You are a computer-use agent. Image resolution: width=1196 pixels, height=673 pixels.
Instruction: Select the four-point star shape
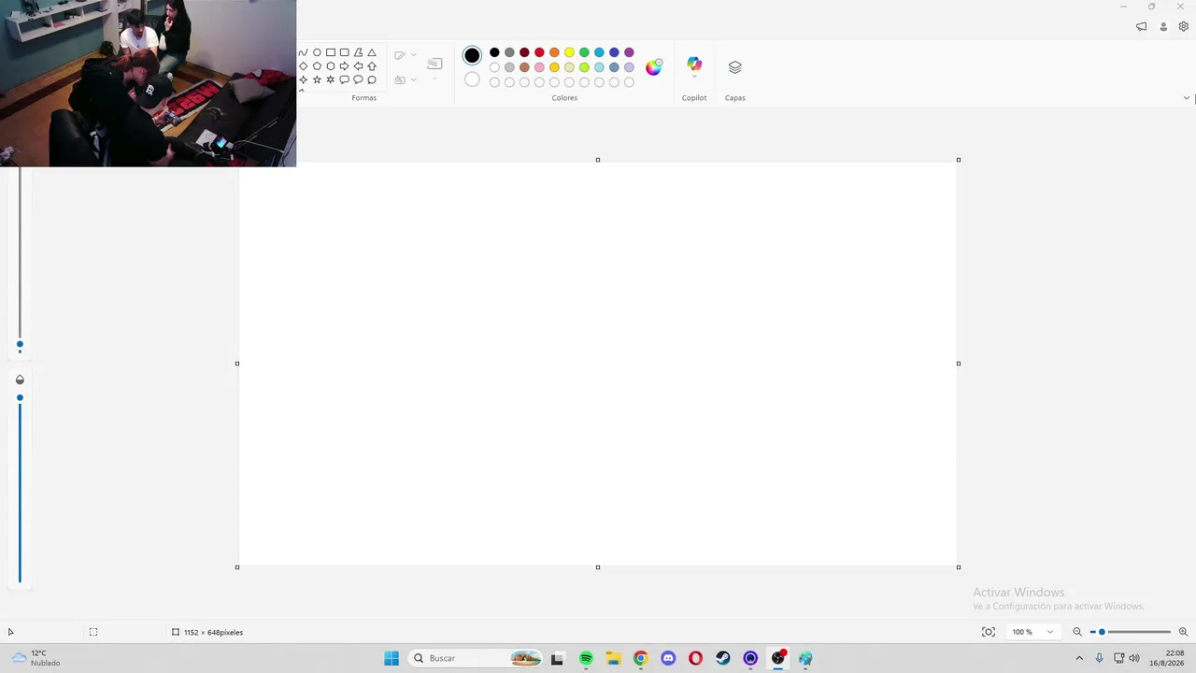303,80
